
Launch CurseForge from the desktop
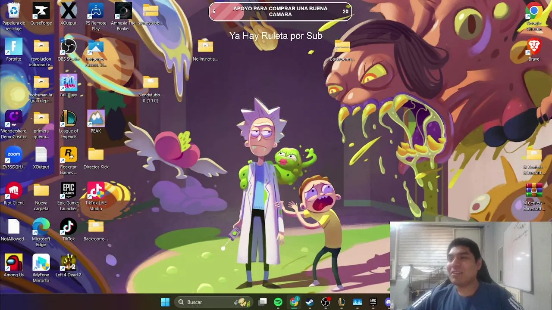(41, 14)
